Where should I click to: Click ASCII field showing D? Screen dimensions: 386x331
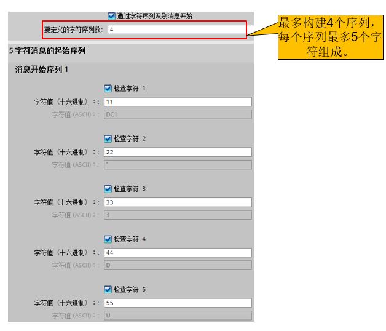(x=178, y=265)
